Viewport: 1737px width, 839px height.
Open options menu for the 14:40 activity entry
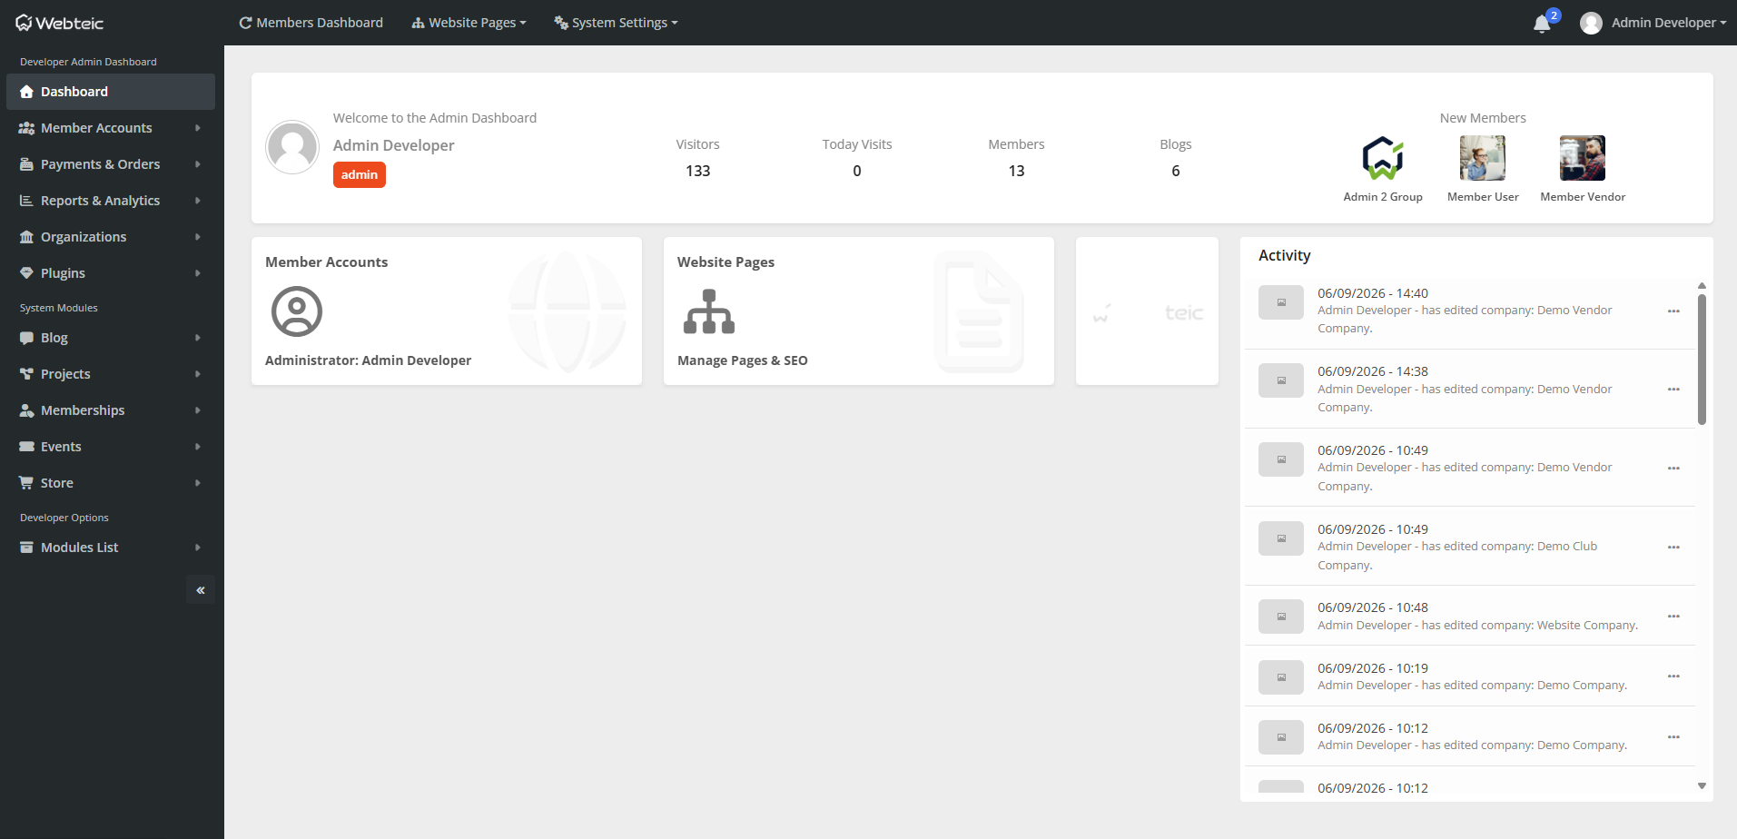click(1673, 311)
